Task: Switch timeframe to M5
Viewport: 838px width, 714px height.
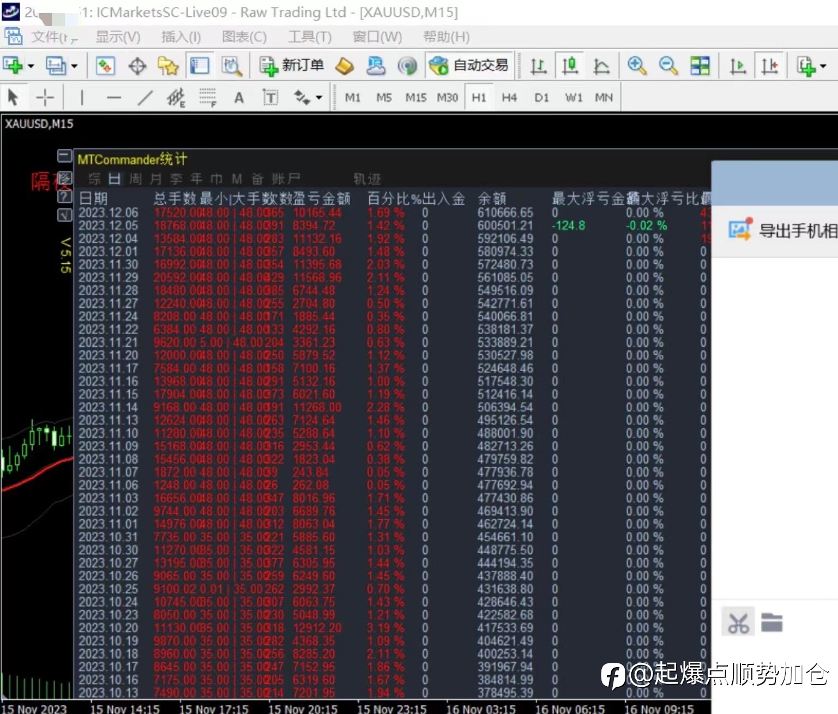Action: point(384,98)
